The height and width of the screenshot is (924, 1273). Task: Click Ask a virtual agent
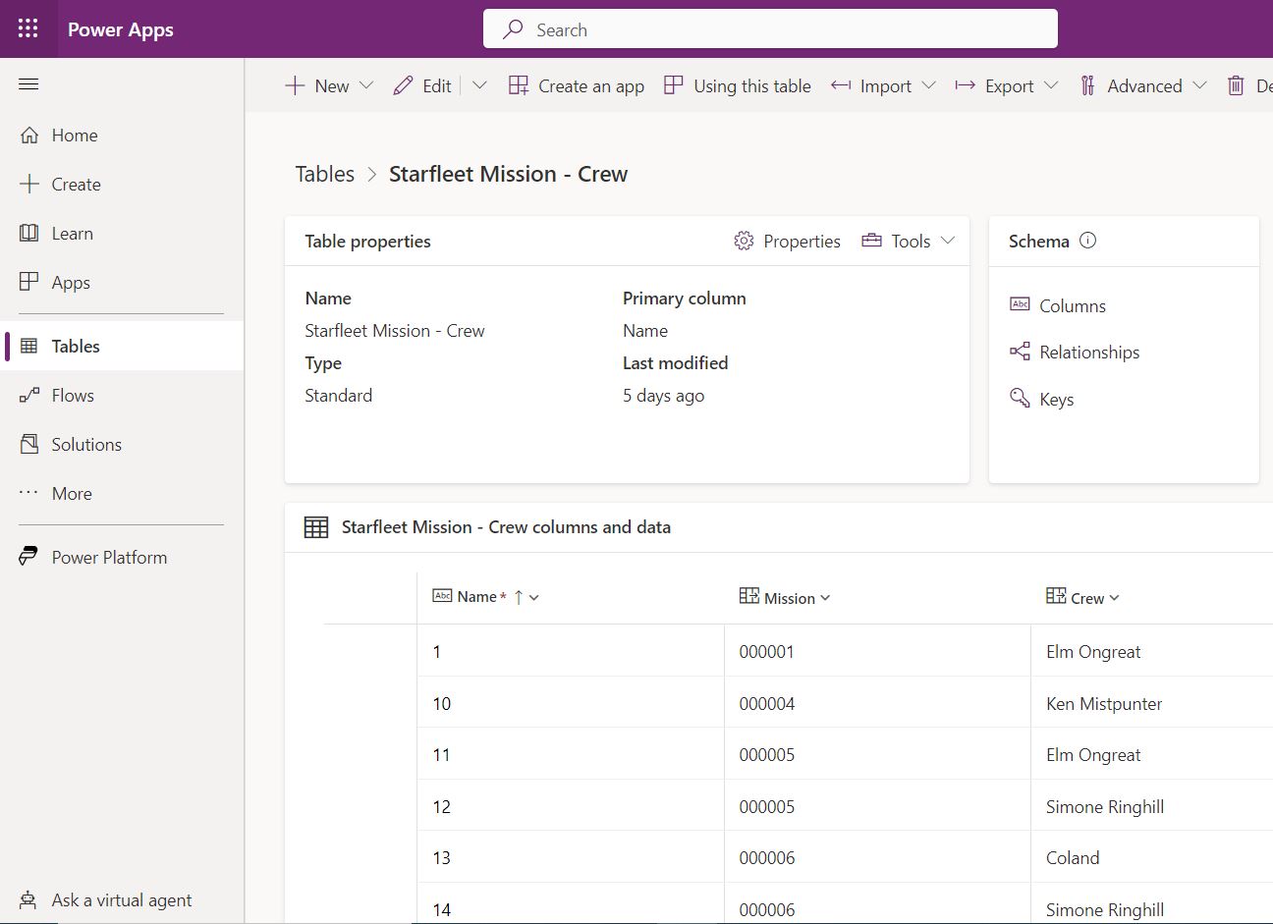pyautogui.click(x=121, y=899)
